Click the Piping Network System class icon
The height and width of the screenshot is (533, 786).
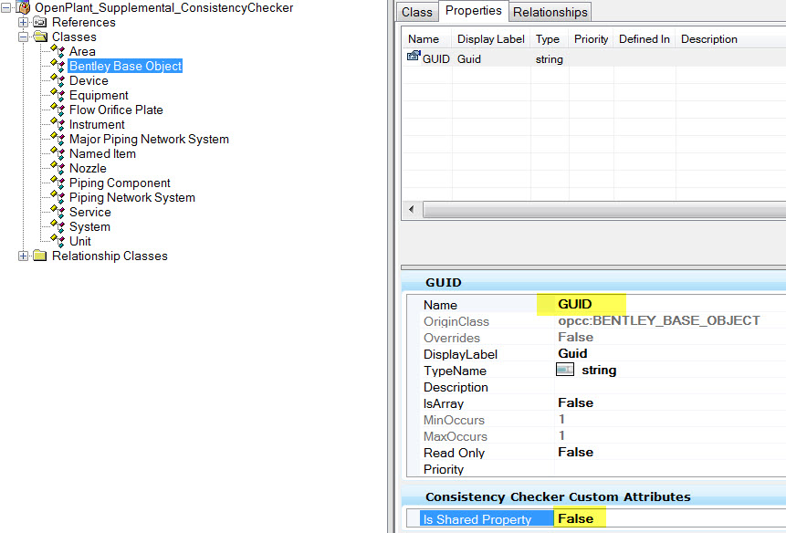coord(58,197)
